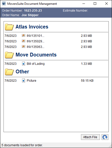Open the INV135029... document
This screenshot has height=148, width=112.
(x=36, y=41)
